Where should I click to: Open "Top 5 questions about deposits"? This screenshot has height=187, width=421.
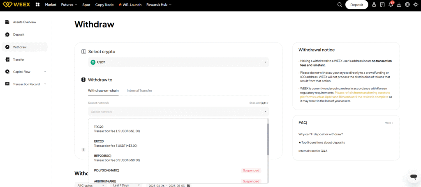point(322,142)
